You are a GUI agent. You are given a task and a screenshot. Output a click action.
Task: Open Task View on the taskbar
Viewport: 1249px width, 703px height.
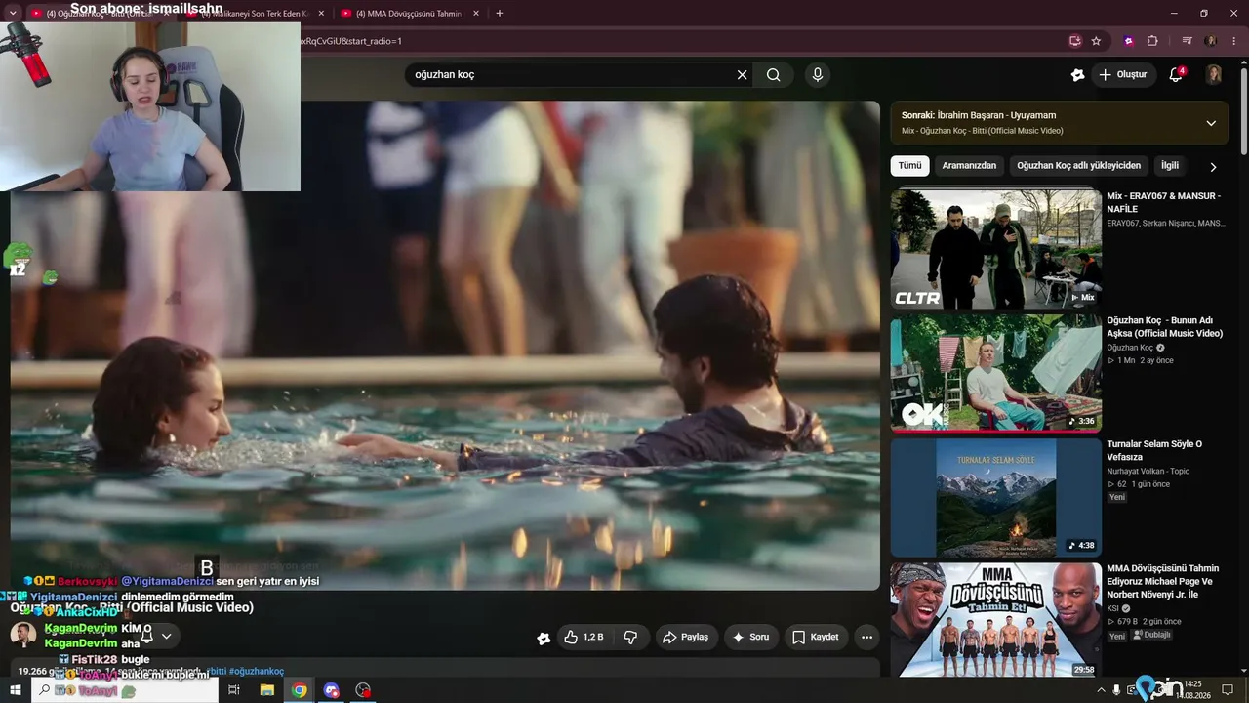(234, 690)
